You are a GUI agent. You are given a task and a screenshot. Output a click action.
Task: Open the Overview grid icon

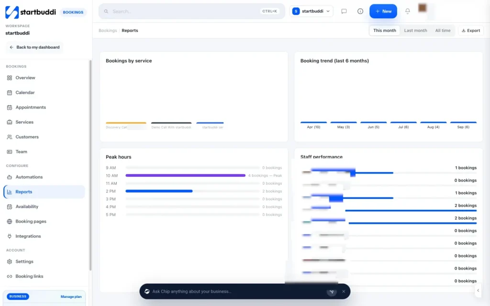click(x=10, y=78)
